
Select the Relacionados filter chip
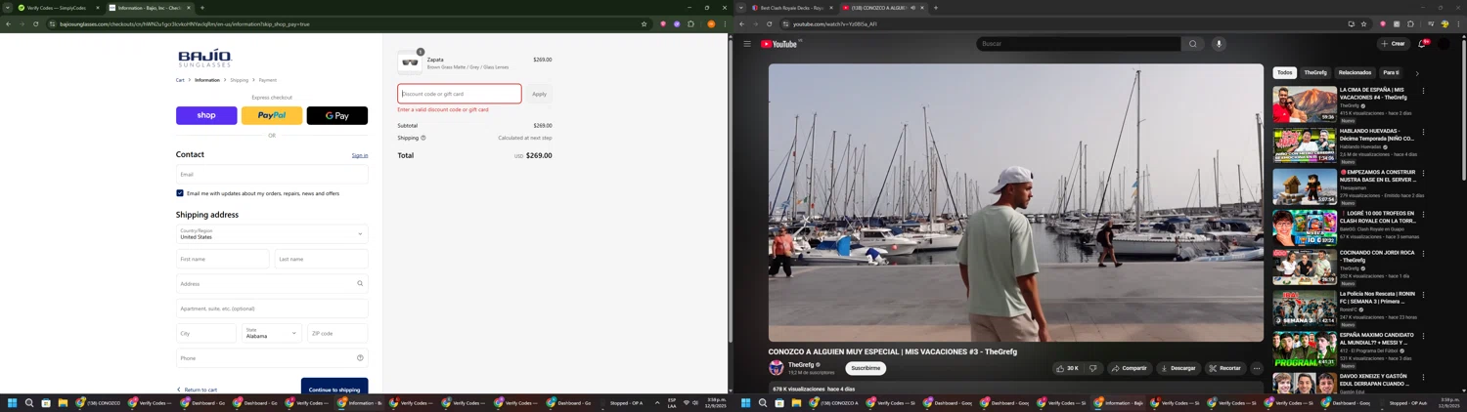1355,72
